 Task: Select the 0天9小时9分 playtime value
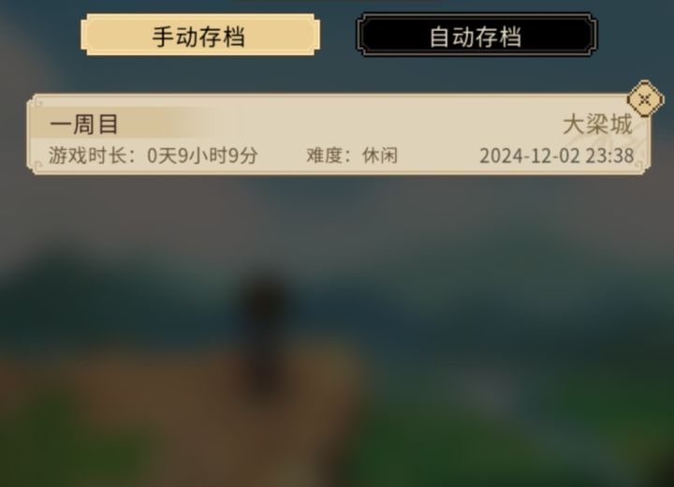tap(202, 155)
